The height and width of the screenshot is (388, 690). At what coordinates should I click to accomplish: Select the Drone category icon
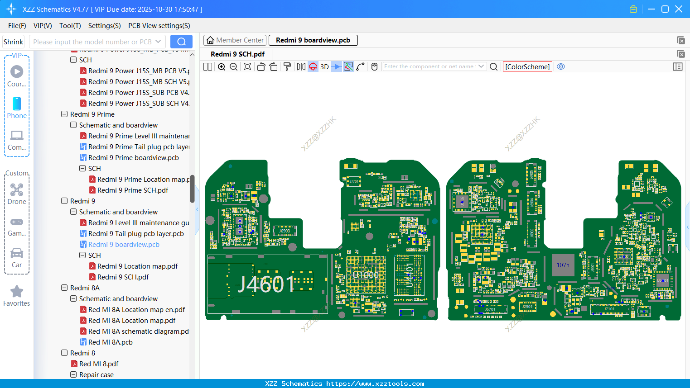click(x=17, y=194)
